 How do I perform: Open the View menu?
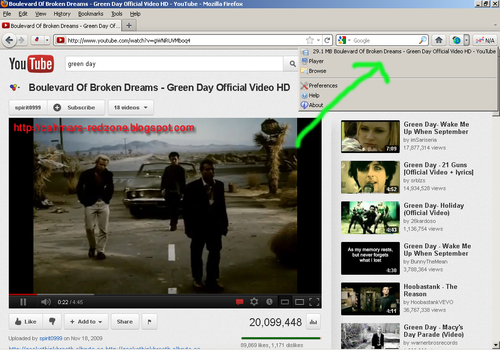41,14
